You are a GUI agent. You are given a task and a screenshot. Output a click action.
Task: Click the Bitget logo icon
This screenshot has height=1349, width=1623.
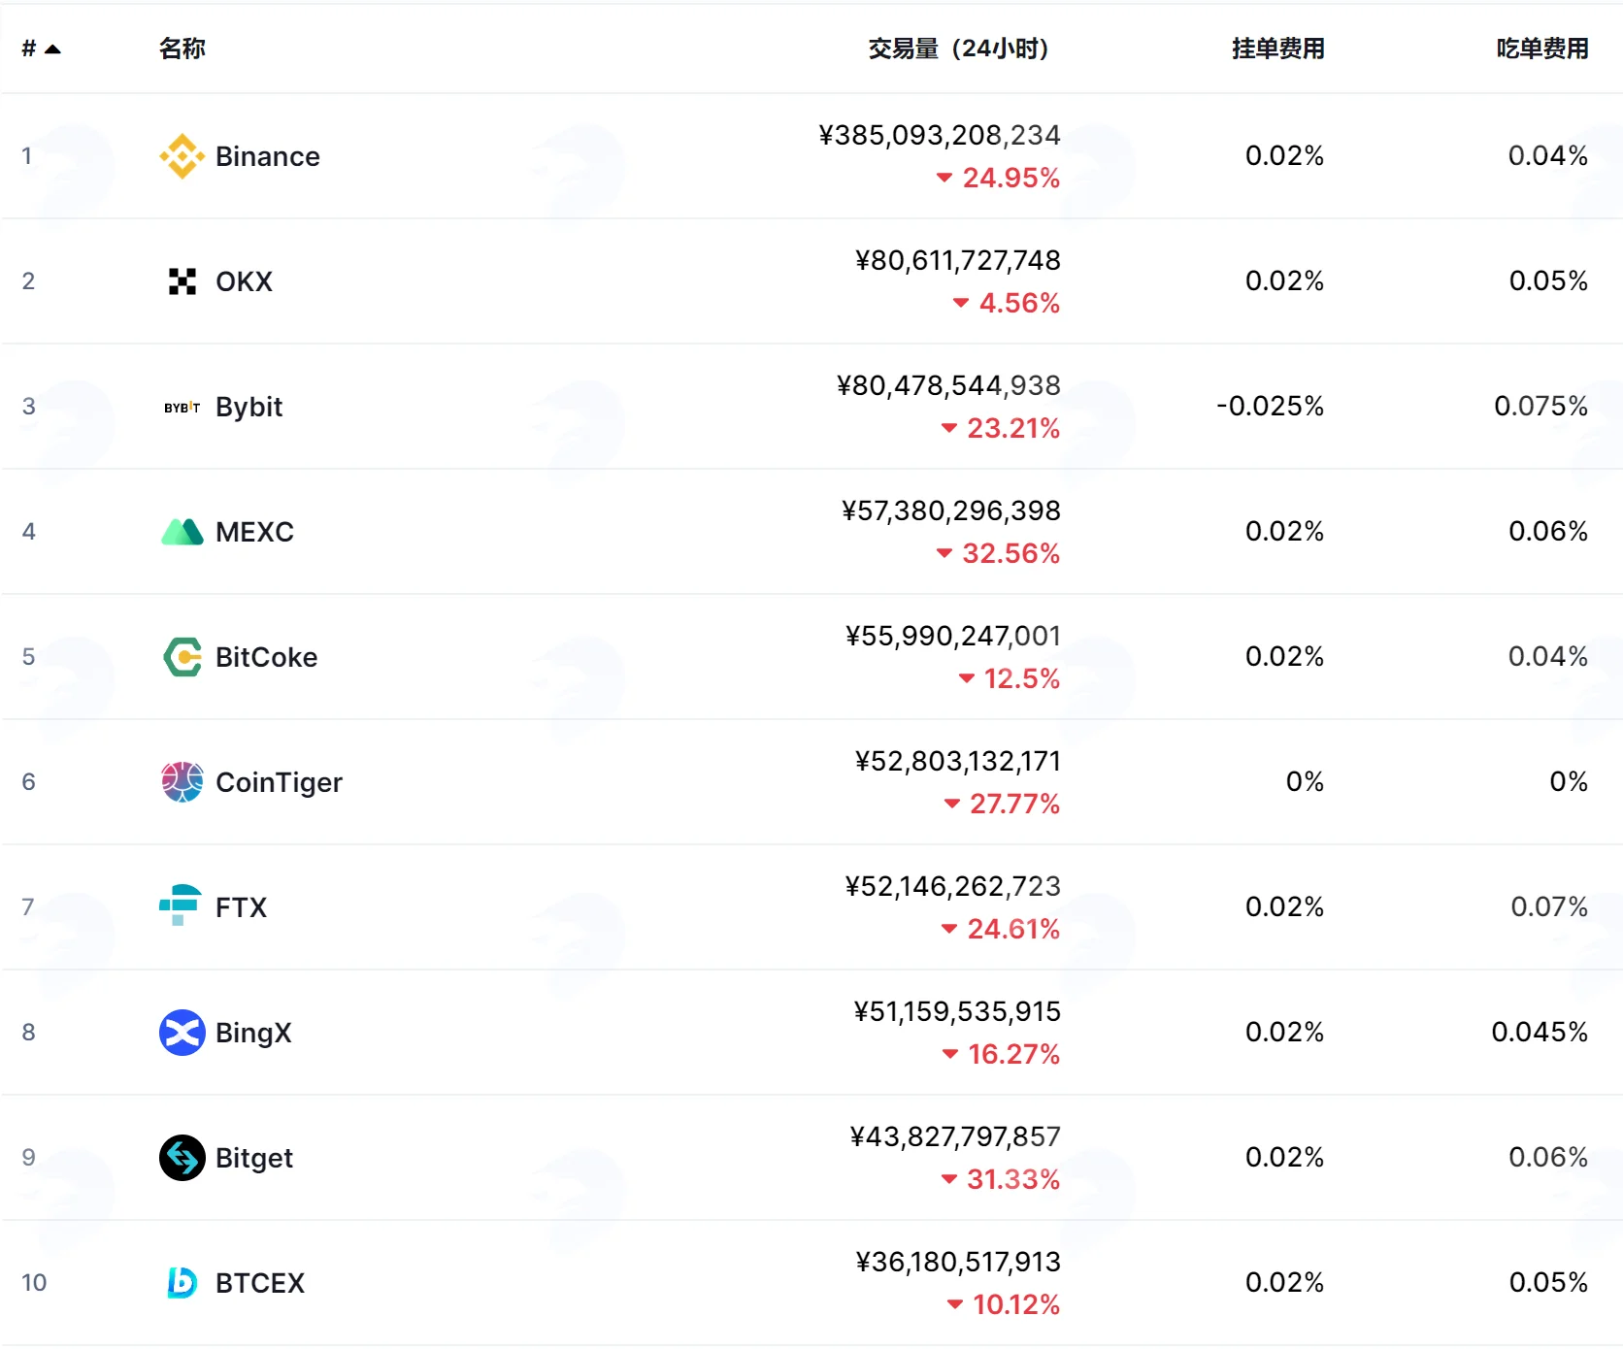tap(182, 1158)
